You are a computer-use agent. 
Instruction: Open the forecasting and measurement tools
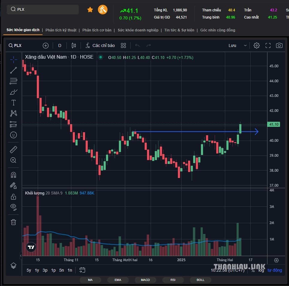13,124
